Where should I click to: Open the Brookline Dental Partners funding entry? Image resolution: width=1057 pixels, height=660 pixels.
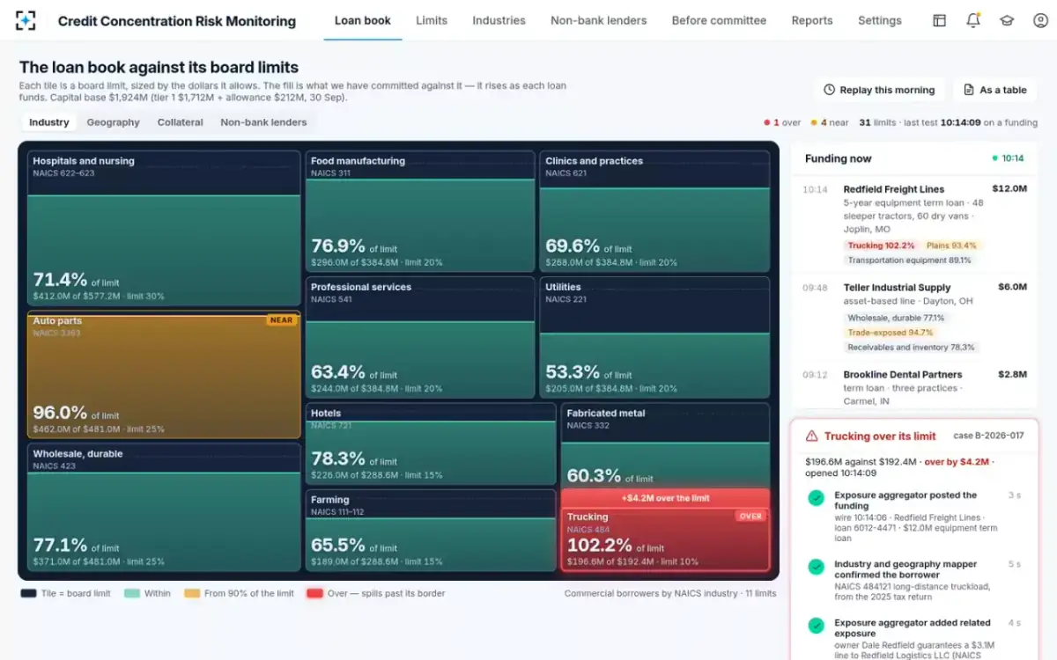point(914,387)
